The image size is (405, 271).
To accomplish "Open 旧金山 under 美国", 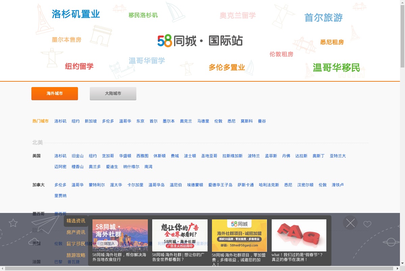I will tap(78, 156).
